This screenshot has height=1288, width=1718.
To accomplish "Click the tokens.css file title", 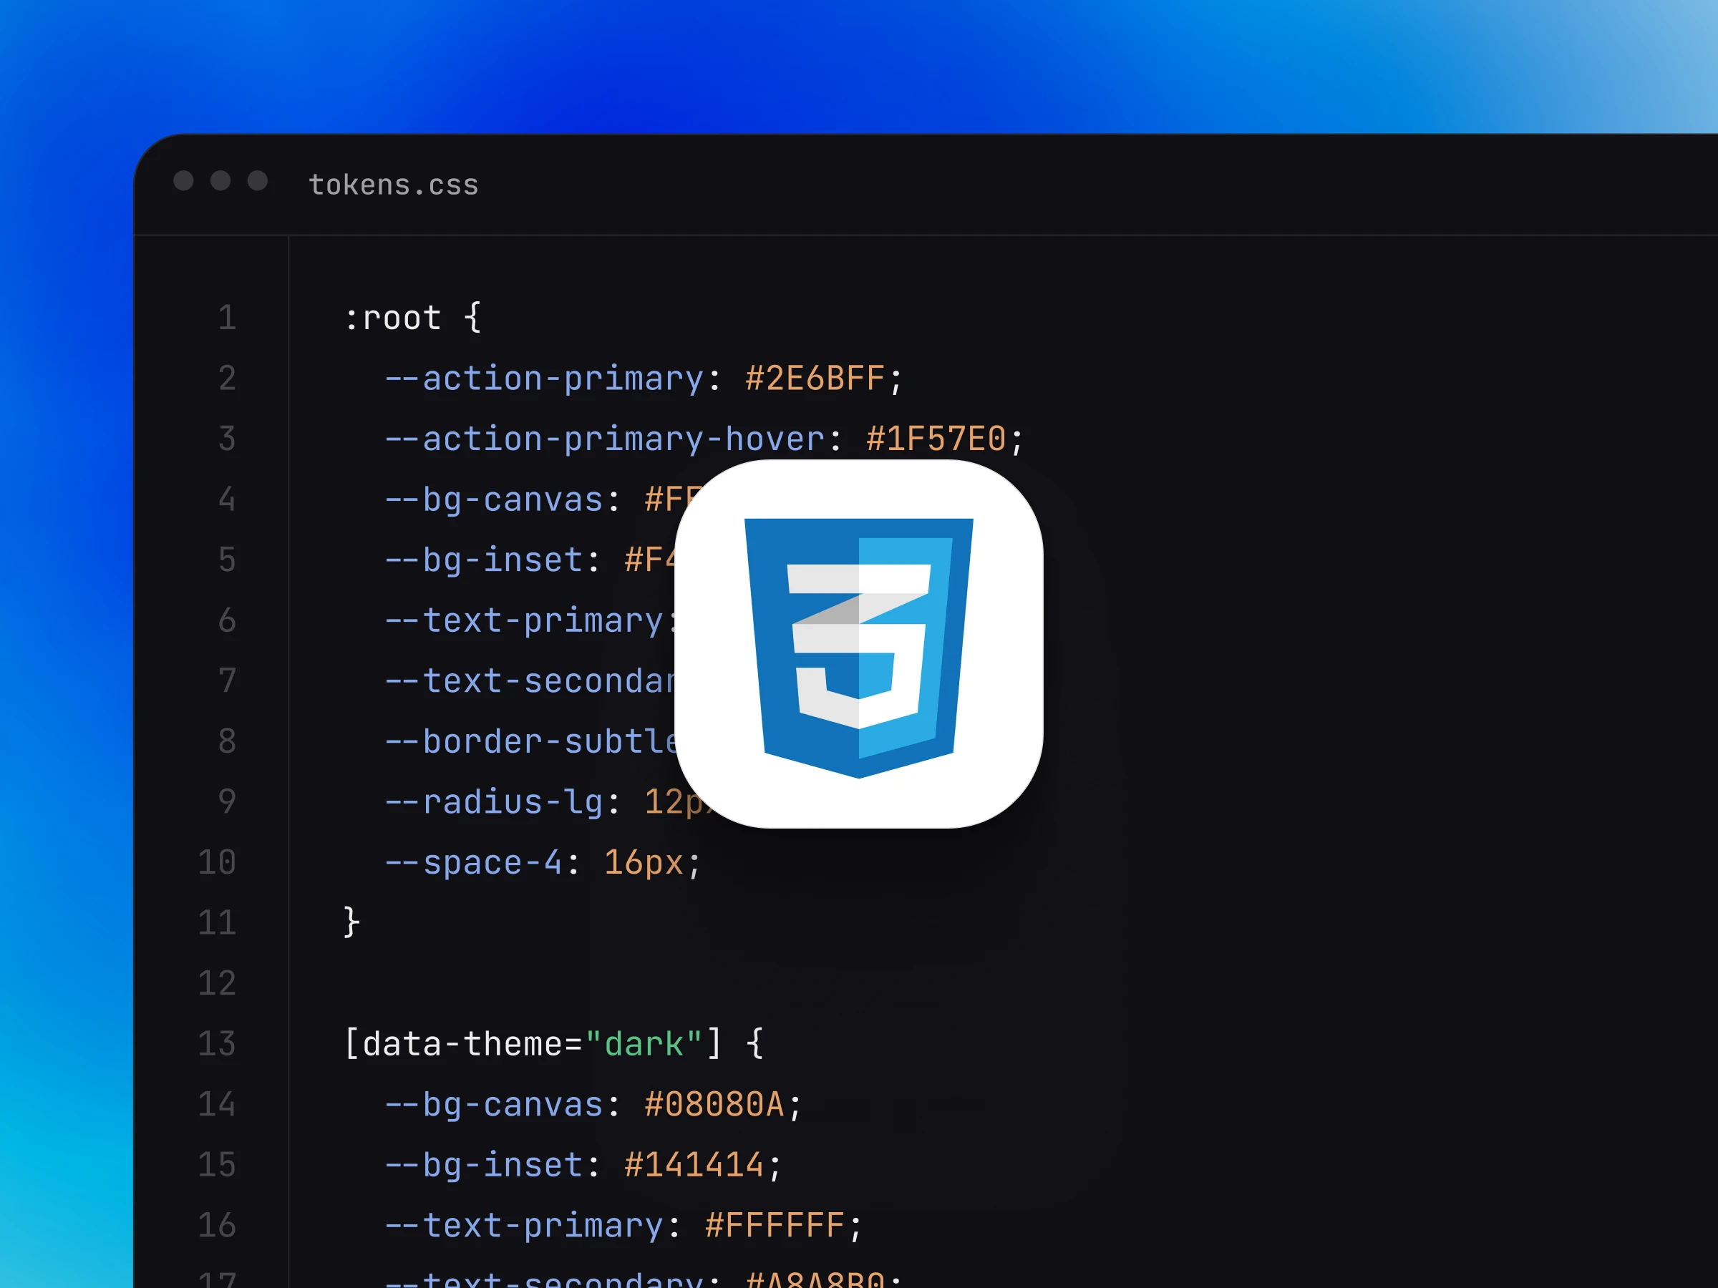I will (394, 185).
